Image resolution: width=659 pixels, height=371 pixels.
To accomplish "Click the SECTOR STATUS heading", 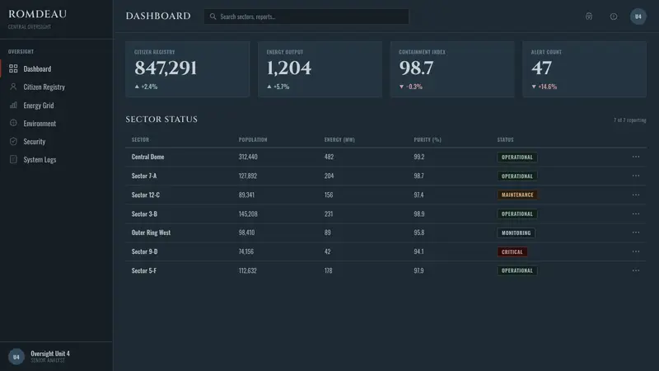I will click(161, 120).
